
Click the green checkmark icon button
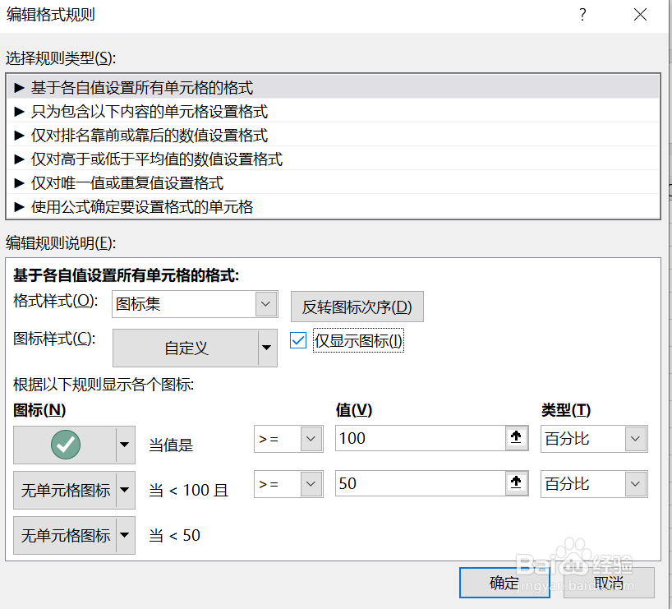click(x=65, y=445)
